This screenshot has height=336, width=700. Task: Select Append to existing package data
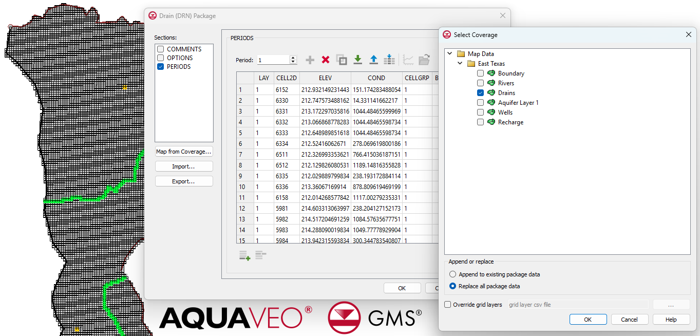click(452, 274)
